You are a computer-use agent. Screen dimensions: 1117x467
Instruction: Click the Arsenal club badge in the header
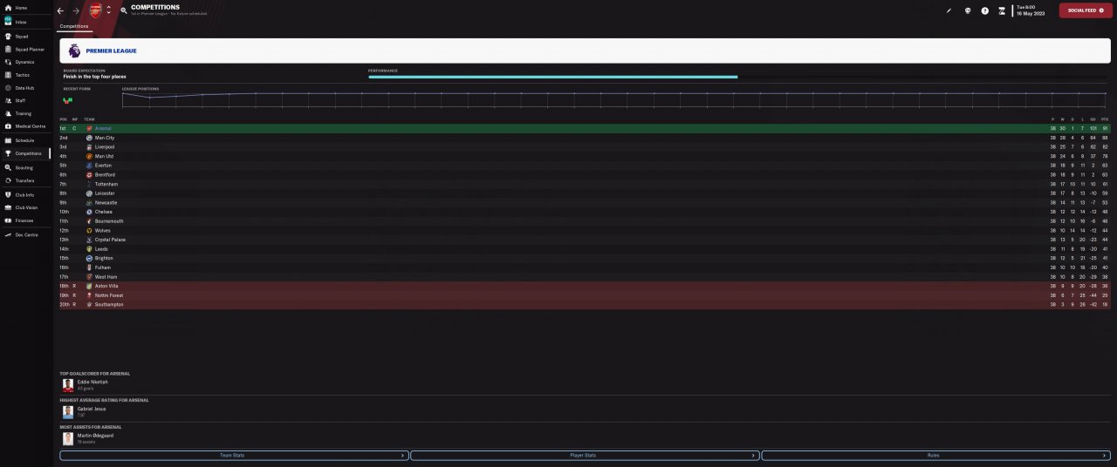point(95,10)
